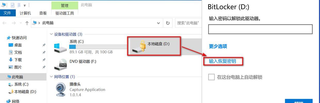This screenshot has height=103, width=320.
Task: Select the DVD drive (F:) icon
Action: click(61, 64)
